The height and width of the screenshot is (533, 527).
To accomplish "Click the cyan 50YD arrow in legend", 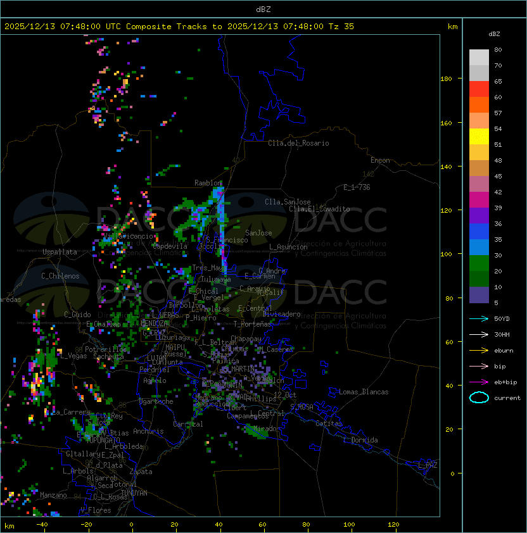I will coord(479,318).
